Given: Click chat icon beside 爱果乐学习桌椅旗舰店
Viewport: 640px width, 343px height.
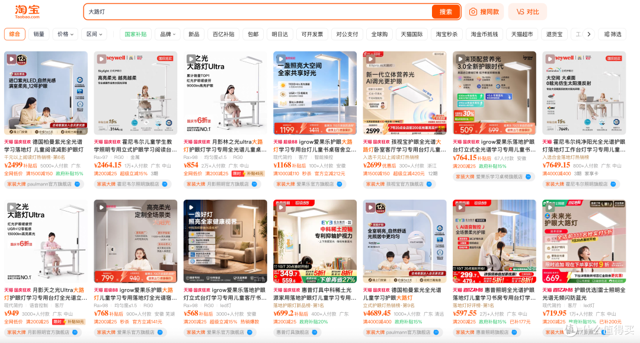Looking at the screenshot, I should coord(528,177).
